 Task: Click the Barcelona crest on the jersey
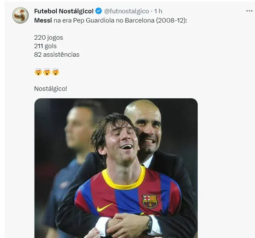tap(150, 201)
